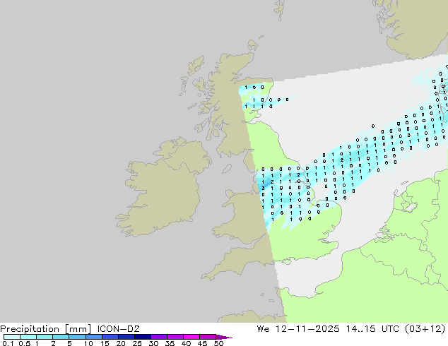This screenshot has width=448, height=346.
Task: Select the 45 to 50 mm legend swatch
Action: [208, 337]
